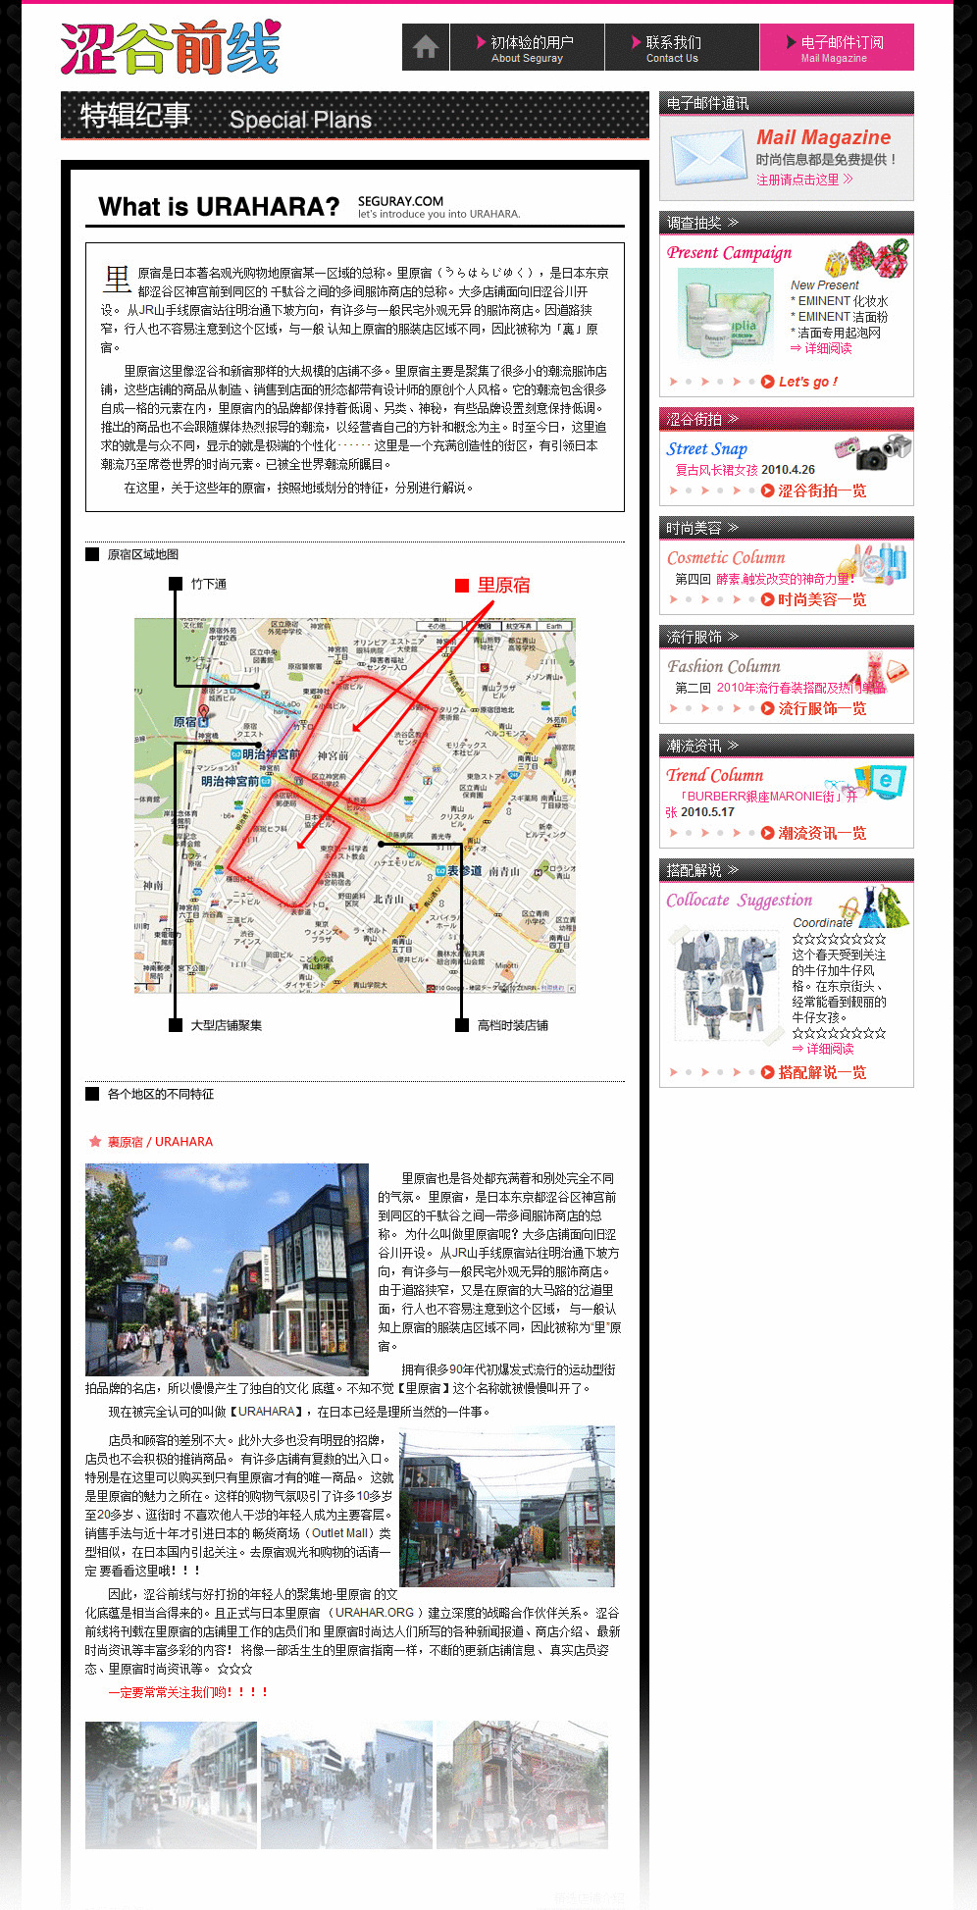Image resolution: width=977 pixels, height=1910 pixels.
Task: Click the Present Campaign flower gift icon
Action: [x=867, y=259]
